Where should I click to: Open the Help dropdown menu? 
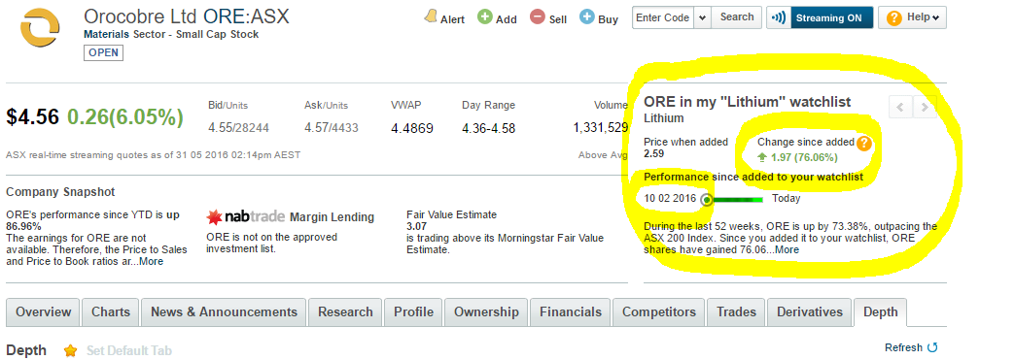point(911,18)
